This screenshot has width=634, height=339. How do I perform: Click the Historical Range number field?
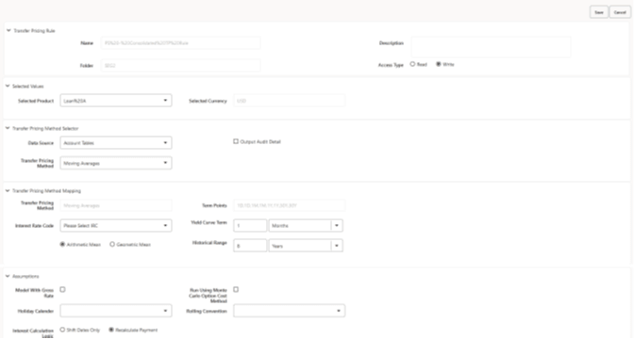(250, 246)
